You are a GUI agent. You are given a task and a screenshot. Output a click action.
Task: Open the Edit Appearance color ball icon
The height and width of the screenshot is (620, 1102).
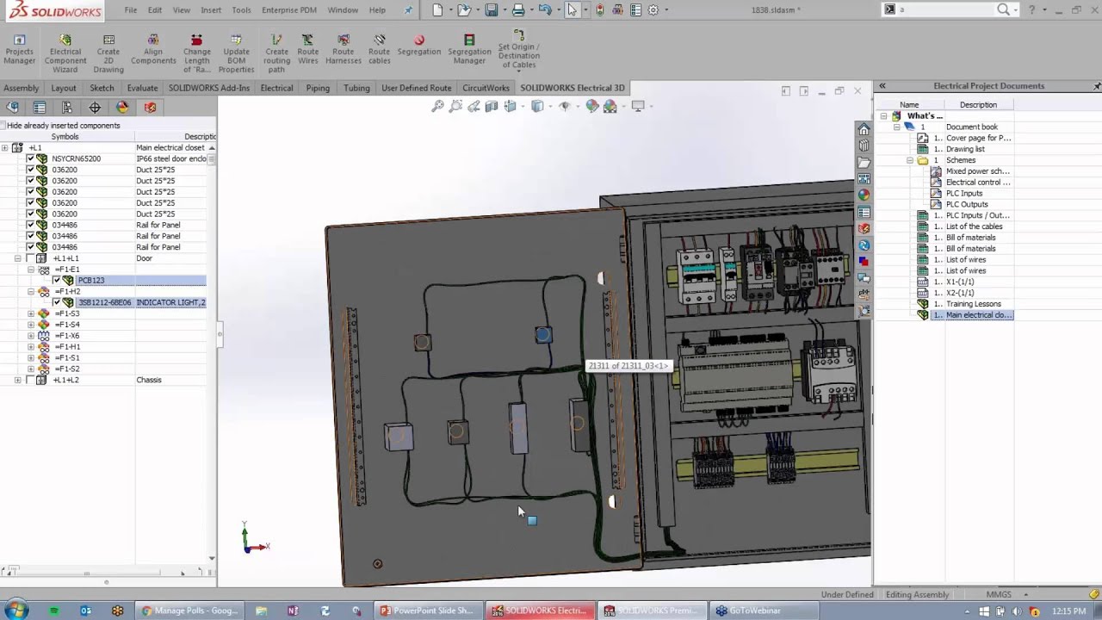click(x=591, y=107)
